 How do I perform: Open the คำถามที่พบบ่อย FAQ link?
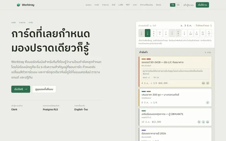point(147,5)
